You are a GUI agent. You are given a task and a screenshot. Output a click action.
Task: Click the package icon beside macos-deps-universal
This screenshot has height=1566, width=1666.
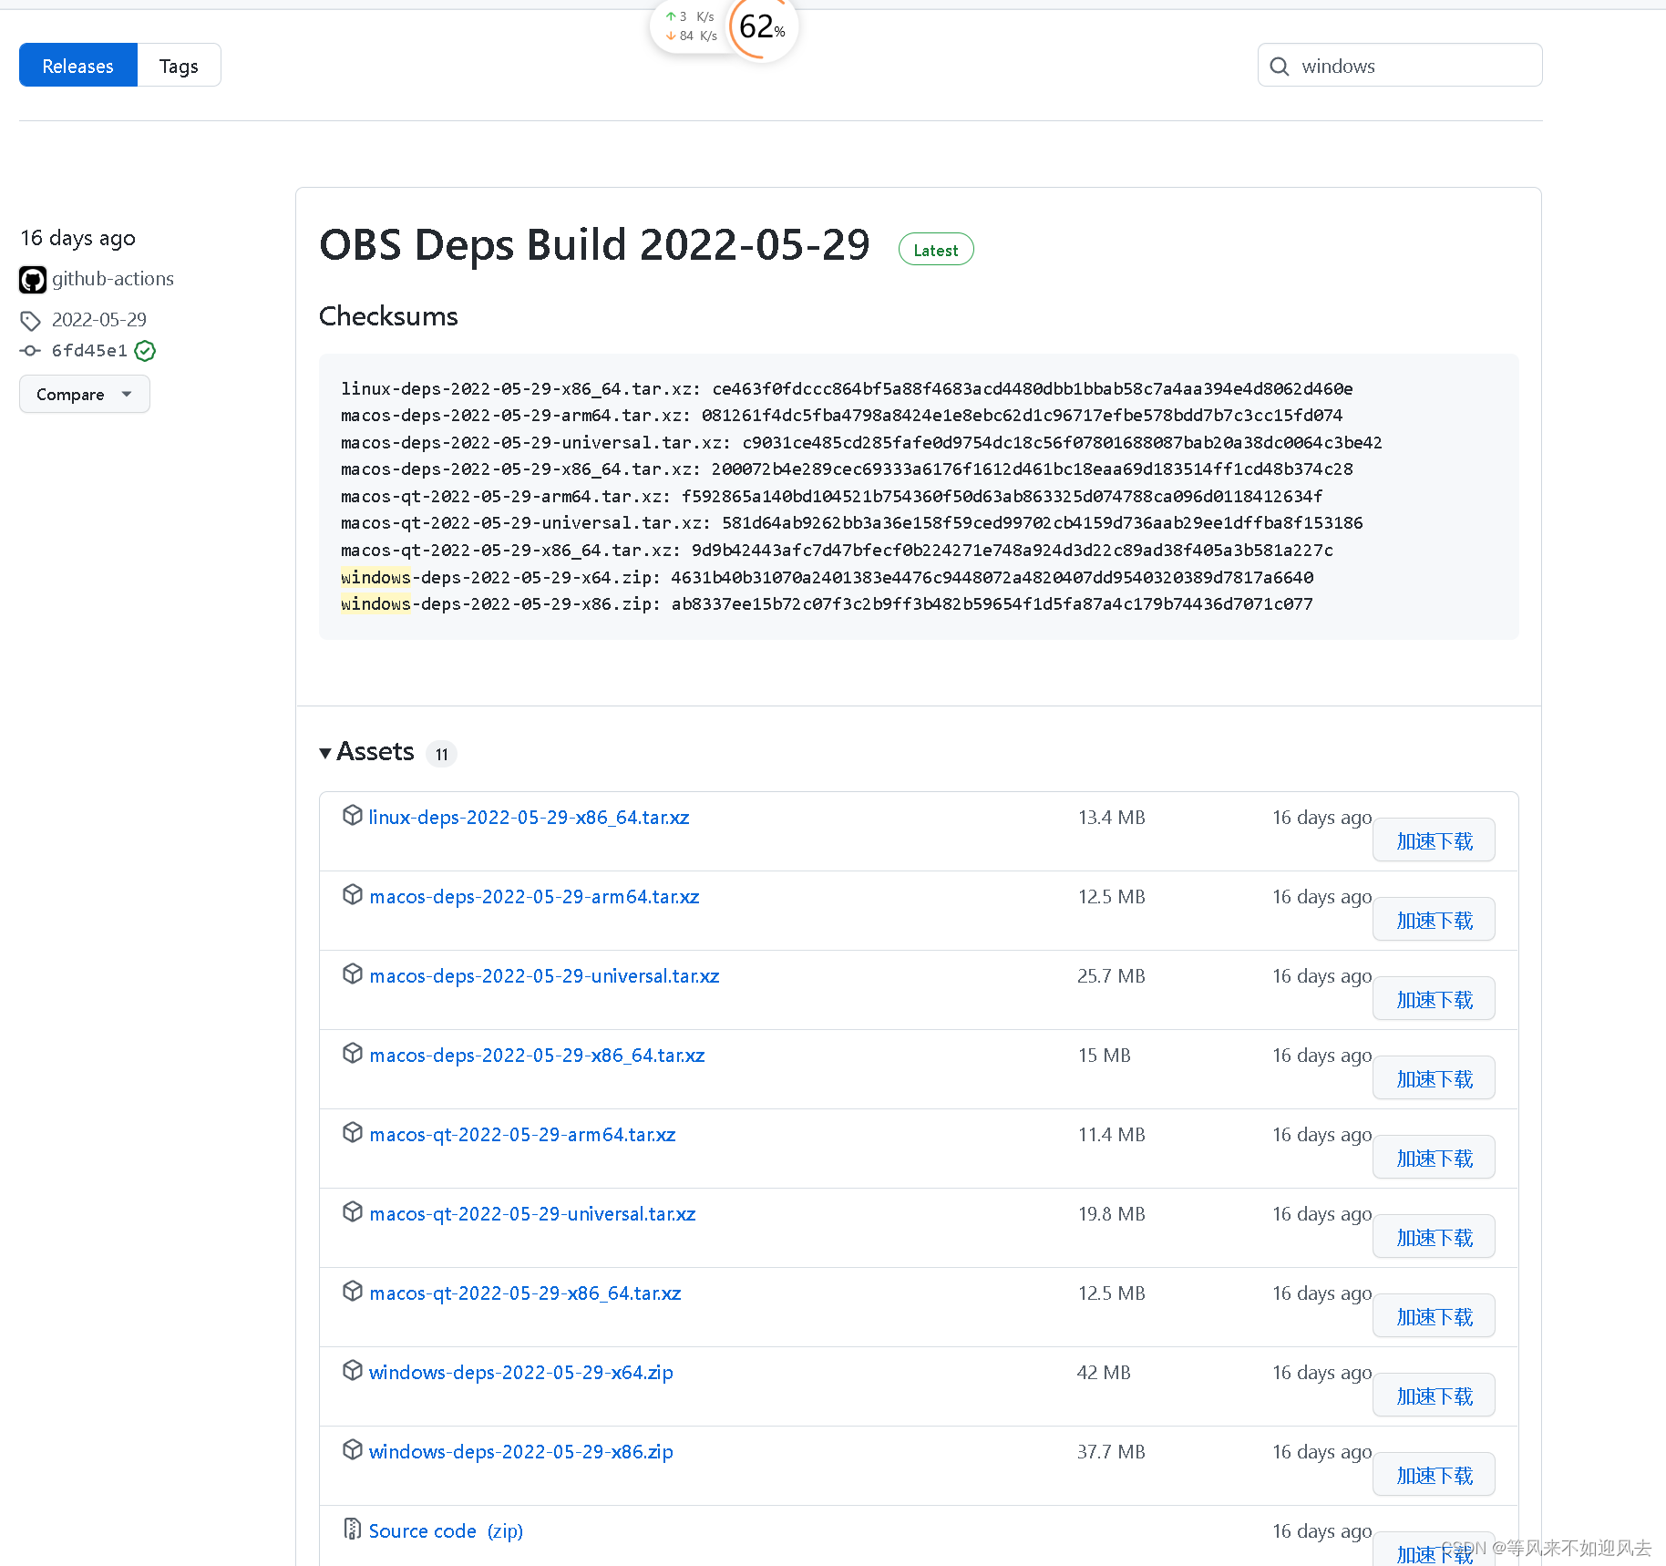[353, 974]
